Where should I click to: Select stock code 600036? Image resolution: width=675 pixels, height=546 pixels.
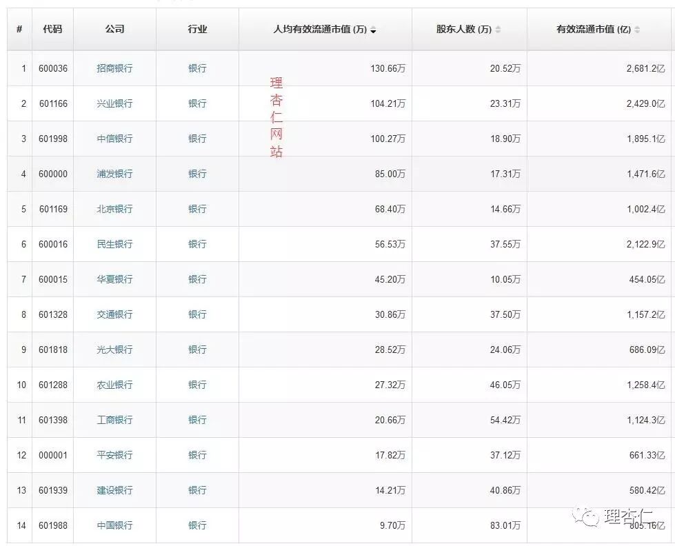pos(53,68)
